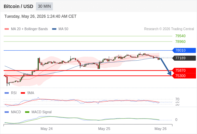Screen dimensions: 197x134
Task: Click the 75870 red target label
Action: 184,70
